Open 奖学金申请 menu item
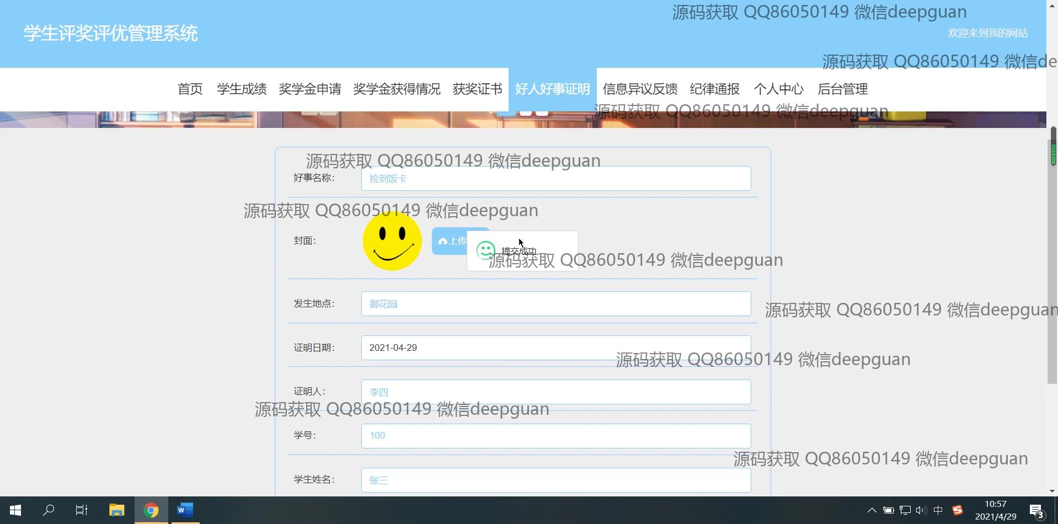Viewport: 1058px width, 524px height. [x=310, y=89]
